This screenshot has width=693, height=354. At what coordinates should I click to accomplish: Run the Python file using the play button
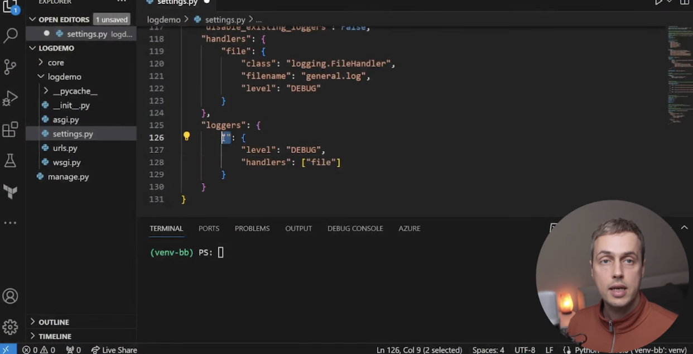[x=659, y=2]
